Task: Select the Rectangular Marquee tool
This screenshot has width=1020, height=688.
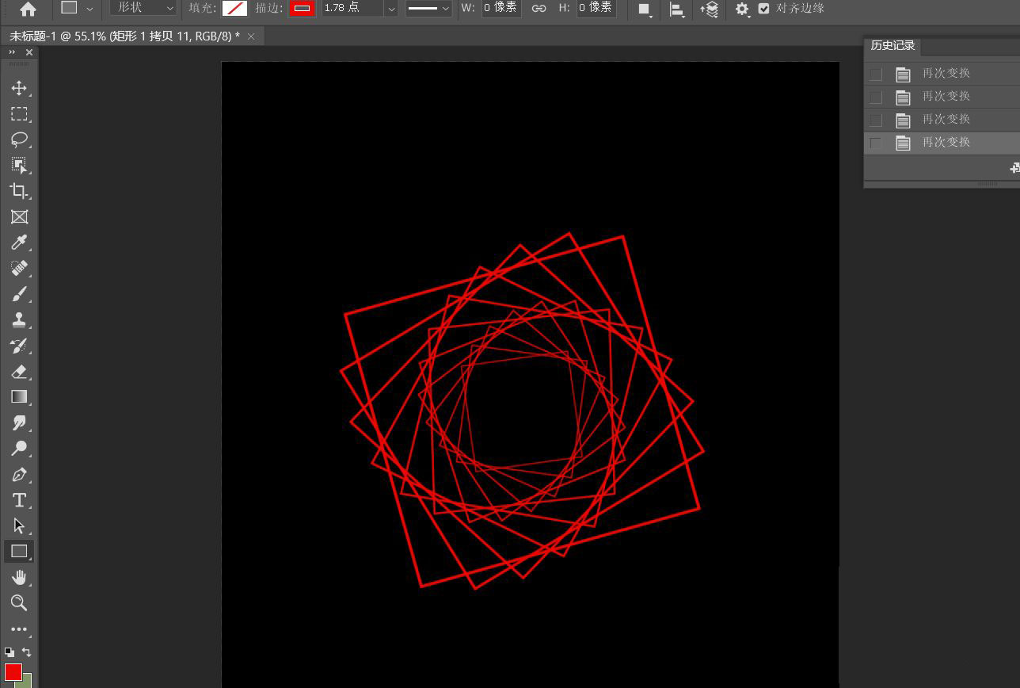Action: (x=19, y=114)
